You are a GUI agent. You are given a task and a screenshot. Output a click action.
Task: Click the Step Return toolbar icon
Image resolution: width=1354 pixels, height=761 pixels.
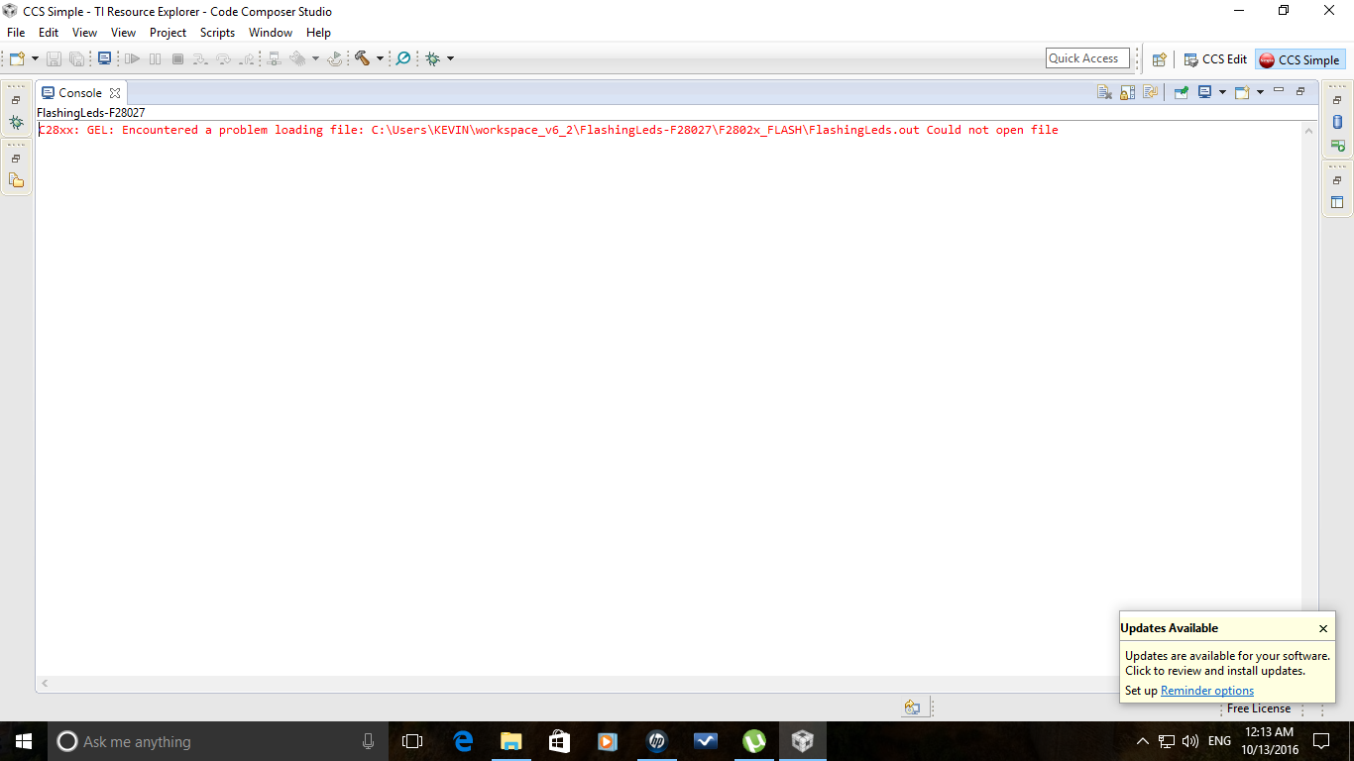tap(248, 58)
